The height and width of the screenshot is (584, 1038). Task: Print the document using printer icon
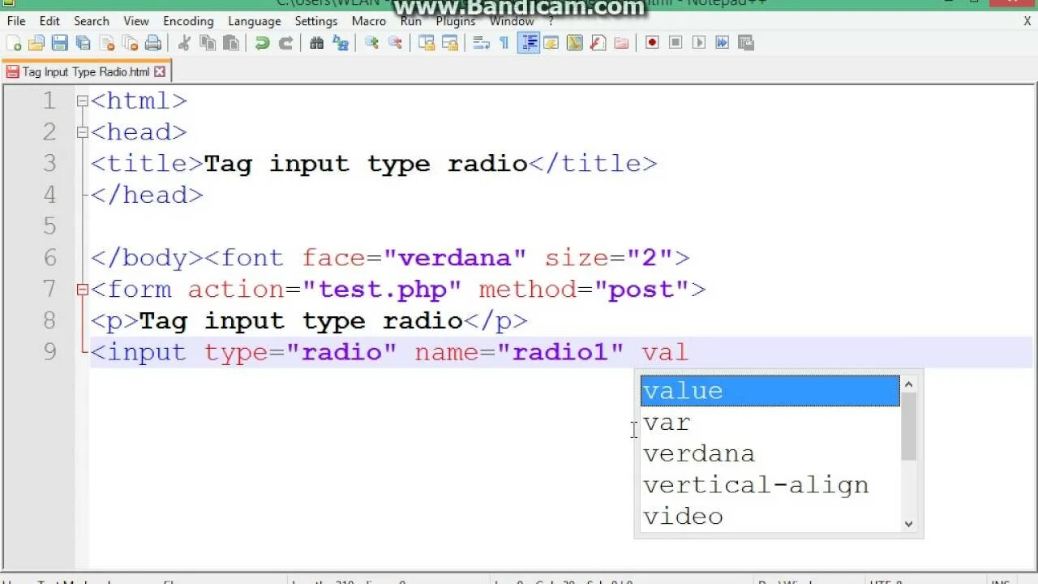[x=152, y=43]
